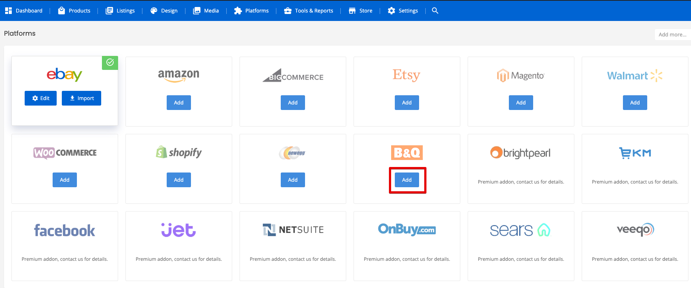Click the WooCommerce logo

[x=65, y=153]
